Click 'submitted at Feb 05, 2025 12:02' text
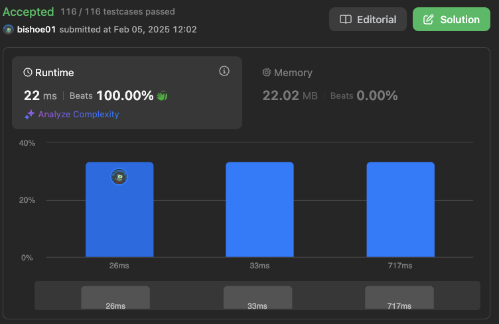Viewport: 499px width, 324px height. (x=128, y=30)
